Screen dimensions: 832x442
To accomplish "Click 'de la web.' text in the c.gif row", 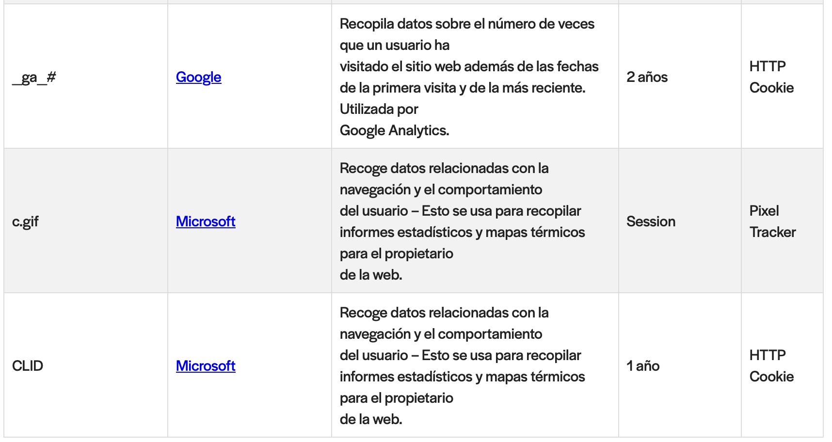I will click(x=371, y=275).
